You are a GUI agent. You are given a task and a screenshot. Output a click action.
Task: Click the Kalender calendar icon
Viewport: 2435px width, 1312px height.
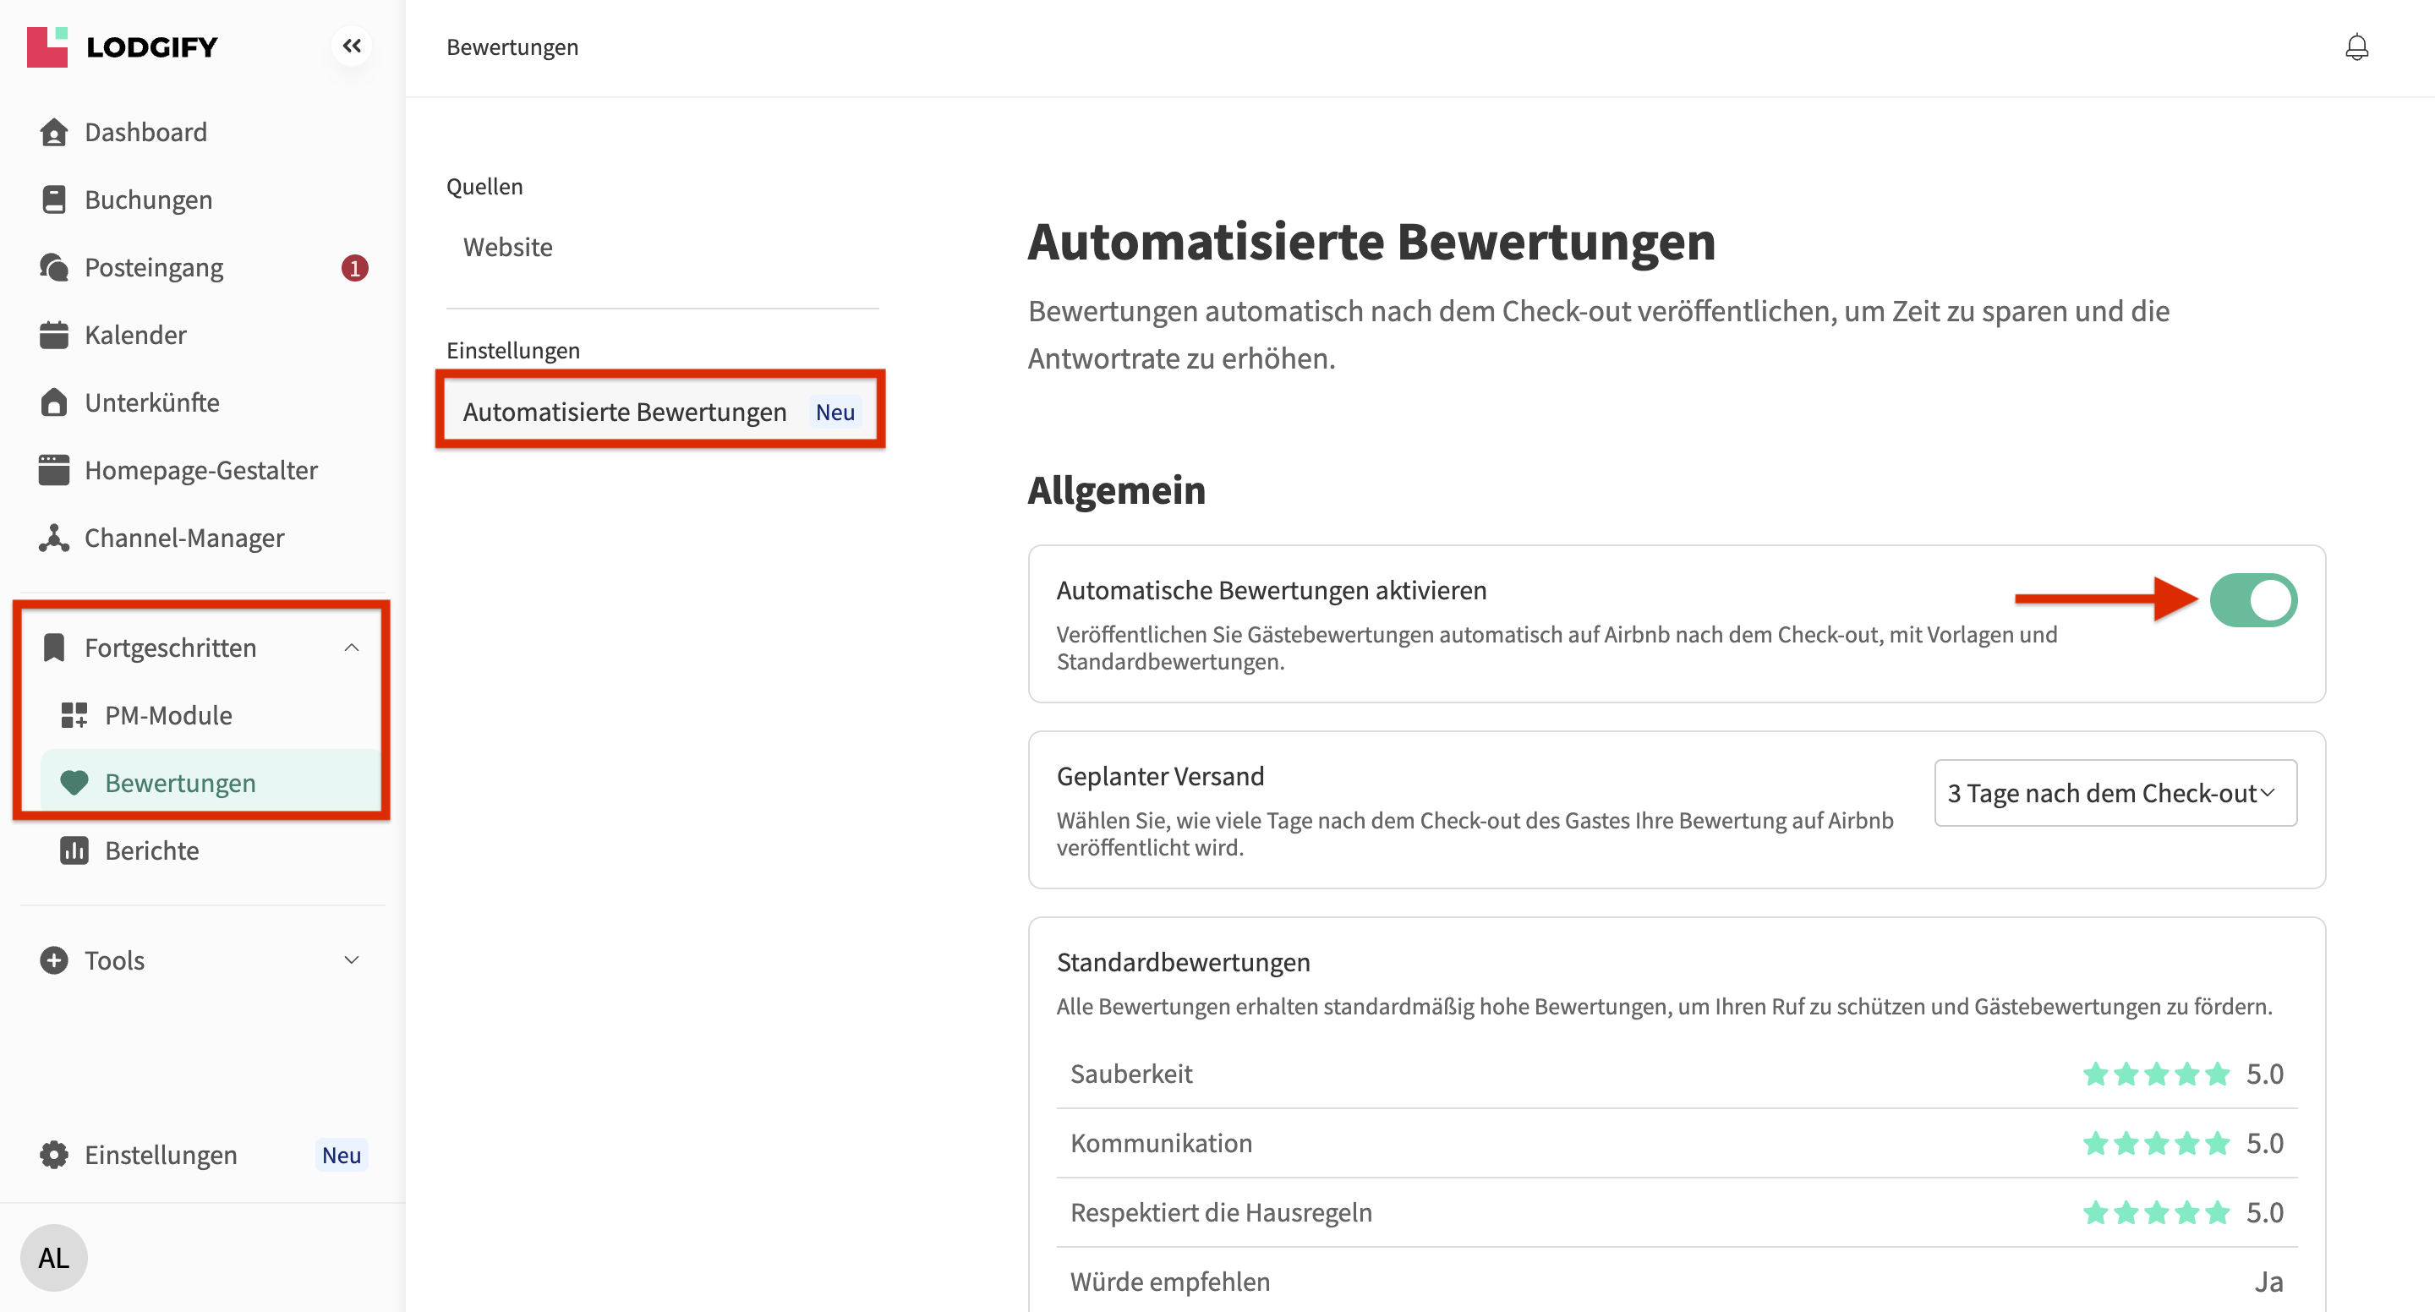54,335
